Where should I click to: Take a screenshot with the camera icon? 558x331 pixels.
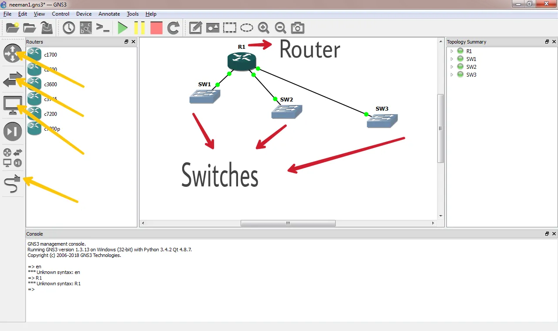coord(298,28)
